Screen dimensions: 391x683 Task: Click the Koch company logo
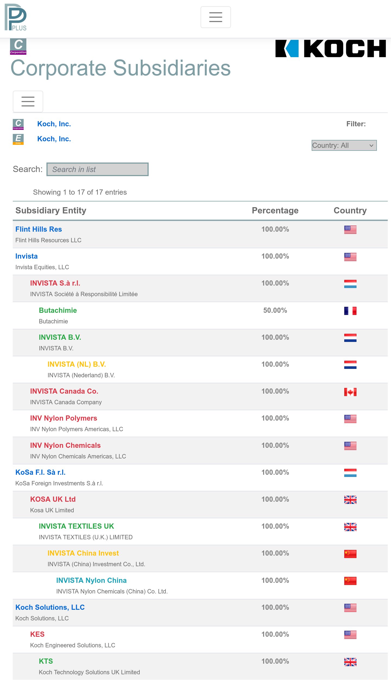click(330, 48)
